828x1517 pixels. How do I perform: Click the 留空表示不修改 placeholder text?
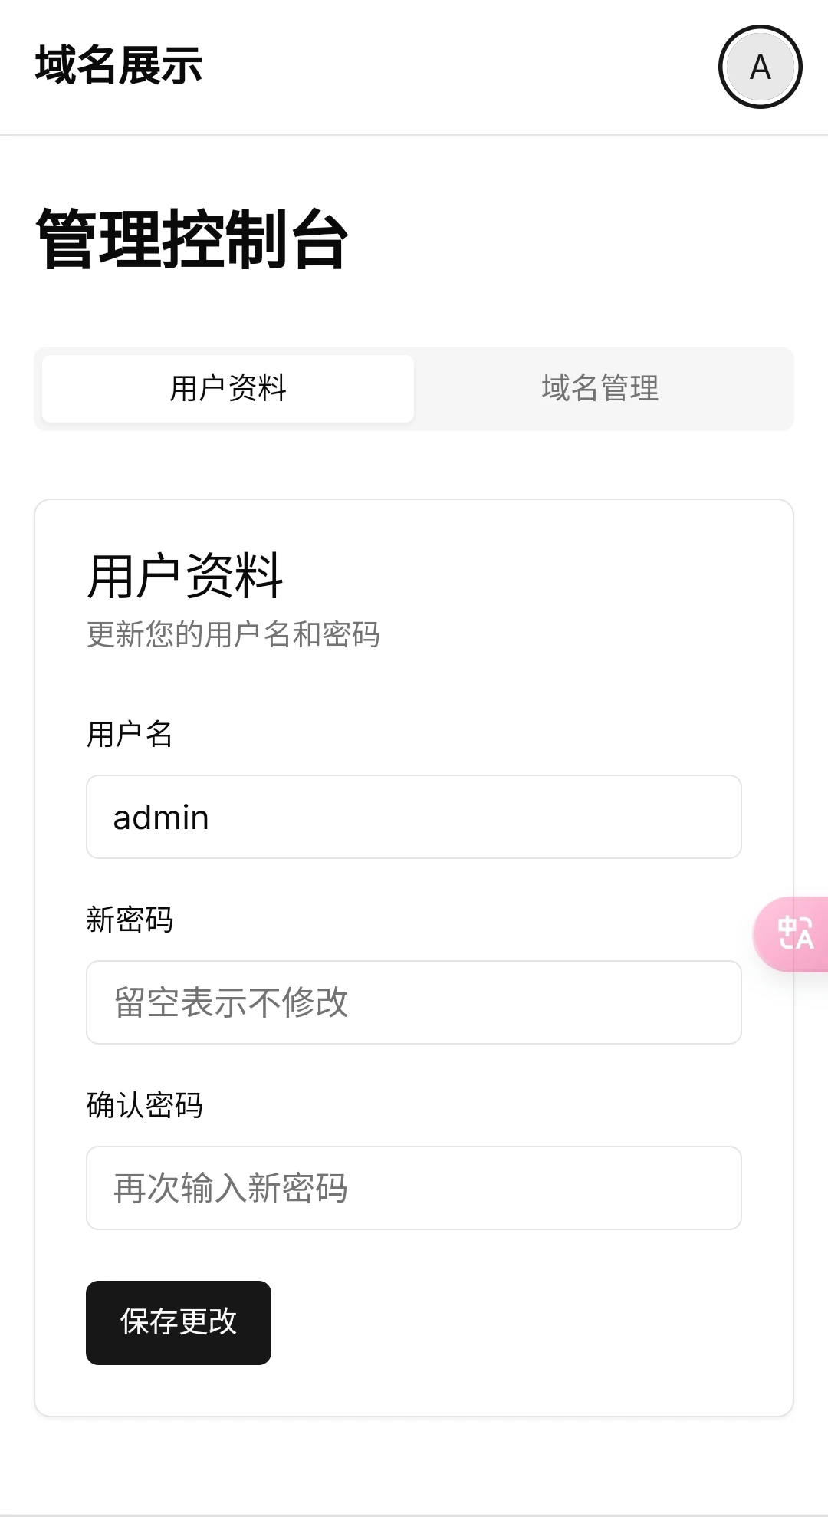(x=231, y=1002)
